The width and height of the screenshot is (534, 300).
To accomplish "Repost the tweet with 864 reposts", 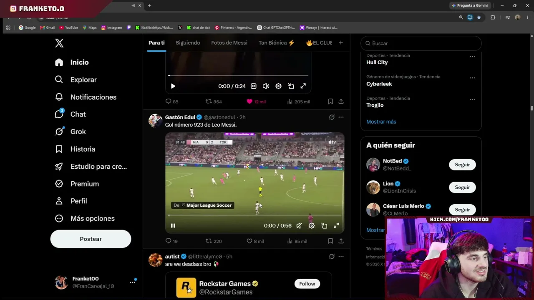I will click(x=214, y=101).
